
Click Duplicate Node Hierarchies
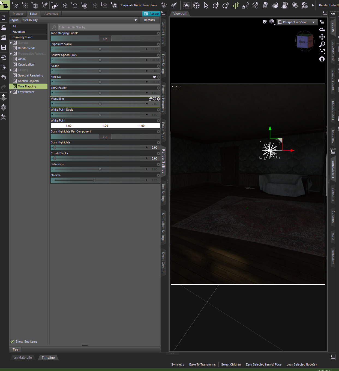click(139, 5)
